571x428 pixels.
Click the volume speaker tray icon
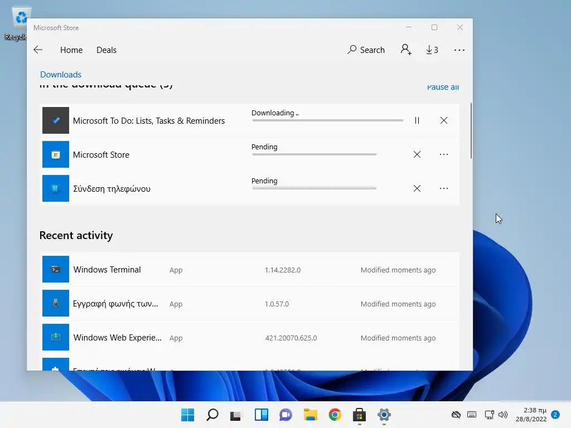point(503,415)
